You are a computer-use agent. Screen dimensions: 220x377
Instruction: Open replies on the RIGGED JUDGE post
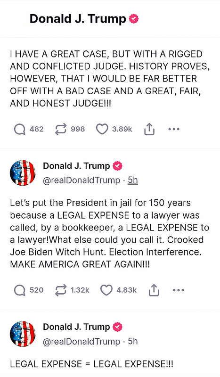click(20, 129)
